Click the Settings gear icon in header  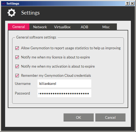(12, 13)
